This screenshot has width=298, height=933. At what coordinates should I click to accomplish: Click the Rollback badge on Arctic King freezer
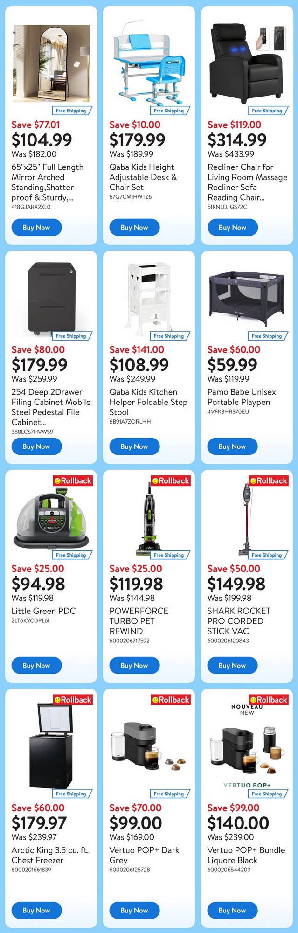(73, 700)
